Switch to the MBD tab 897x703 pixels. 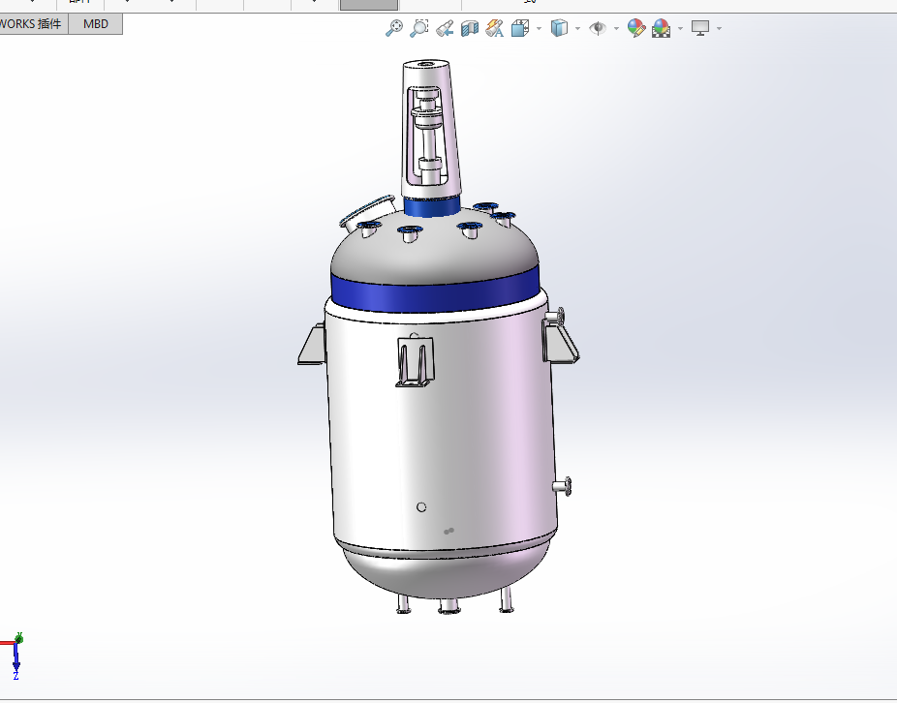click(x=96, y=24)
